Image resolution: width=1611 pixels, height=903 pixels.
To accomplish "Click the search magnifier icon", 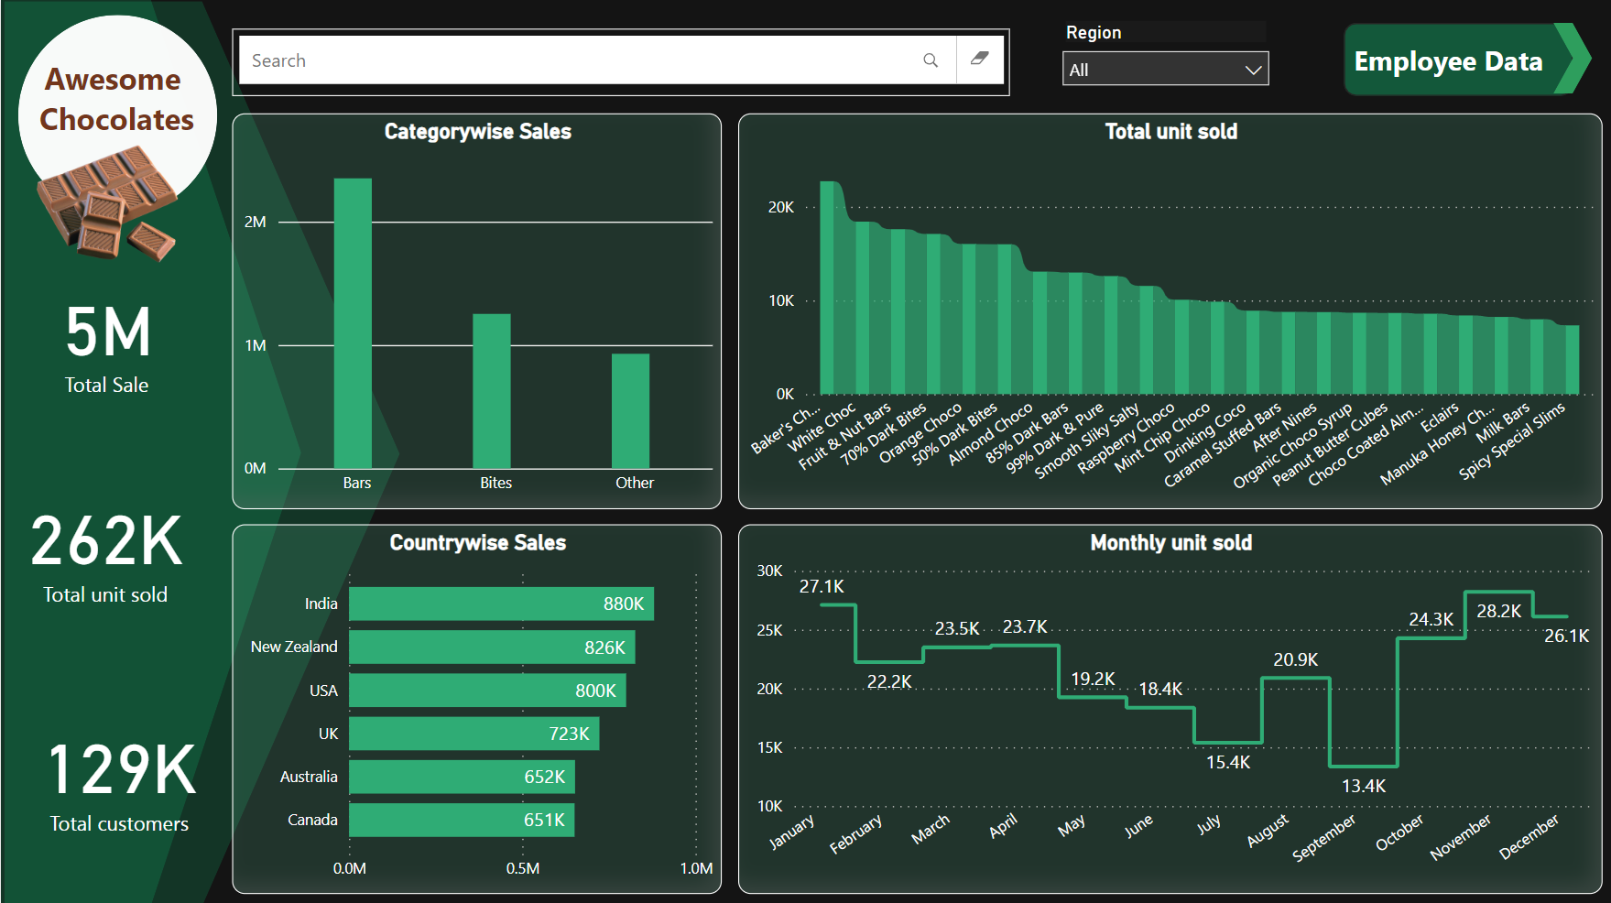I will point(931,60).
